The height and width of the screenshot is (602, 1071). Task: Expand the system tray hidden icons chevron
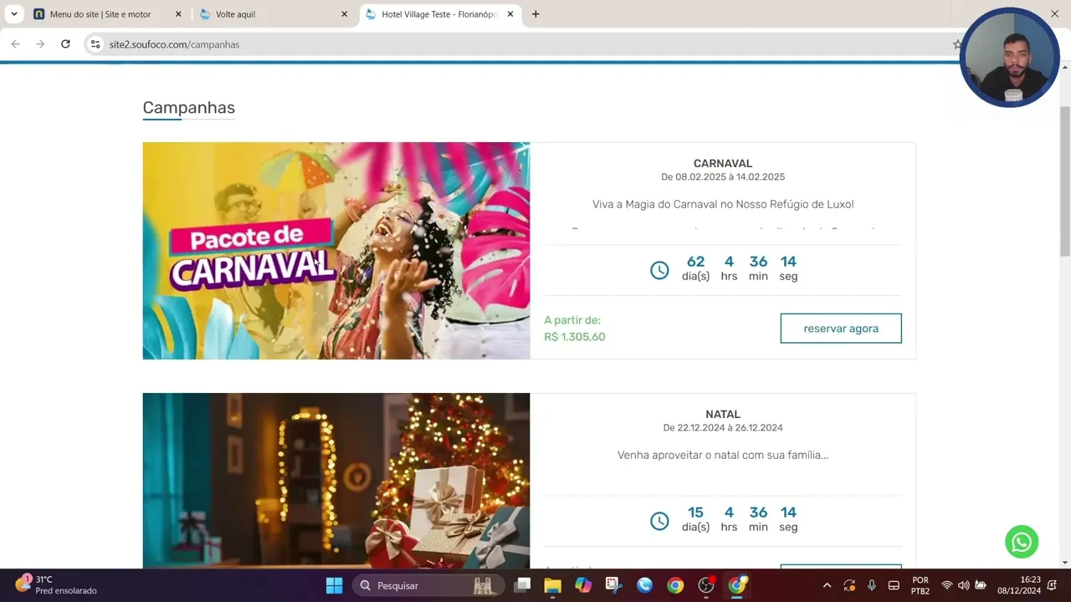(827, 585)
